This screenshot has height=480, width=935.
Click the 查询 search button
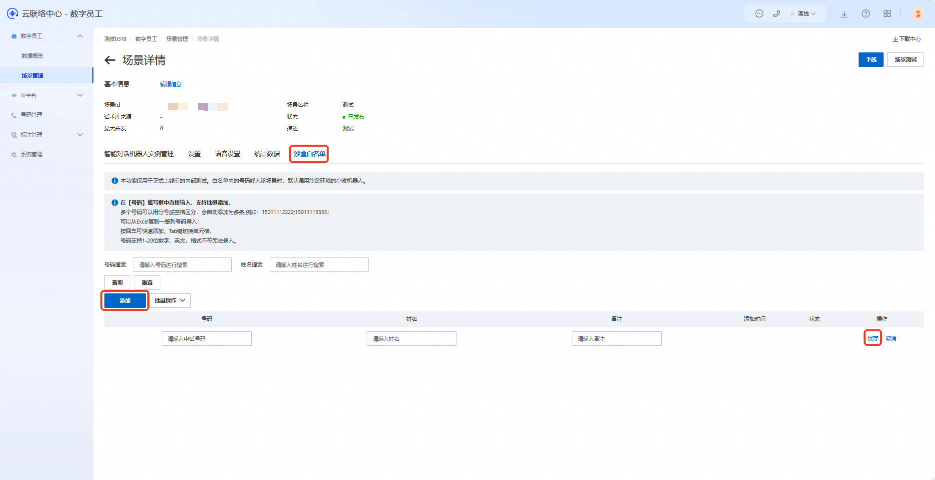tap(117, 282)
